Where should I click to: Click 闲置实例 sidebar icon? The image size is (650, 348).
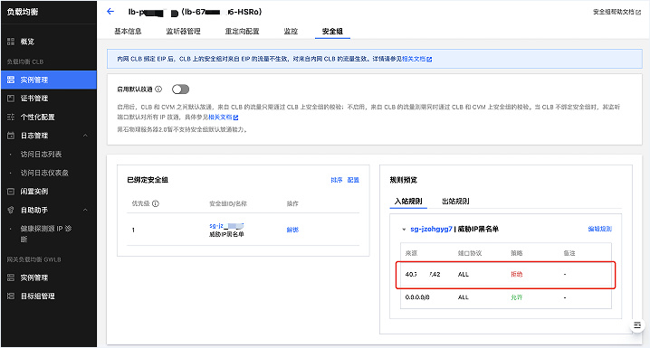pos(11,192)
